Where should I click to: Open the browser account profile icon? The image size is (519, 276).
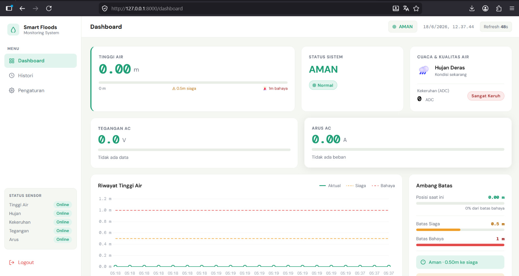(485, 8)
